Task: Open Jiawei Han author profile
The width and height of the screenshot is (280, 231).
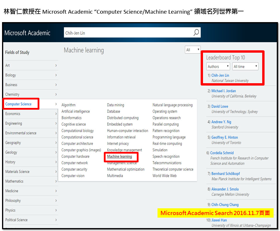Action: click(219, 220)
